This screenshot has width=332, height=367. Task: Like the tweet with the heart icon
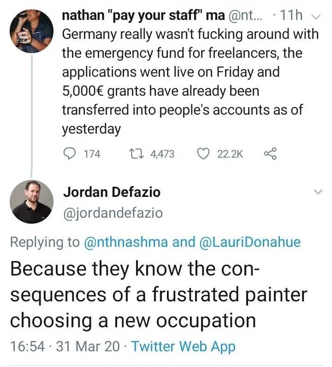point(203,154)
